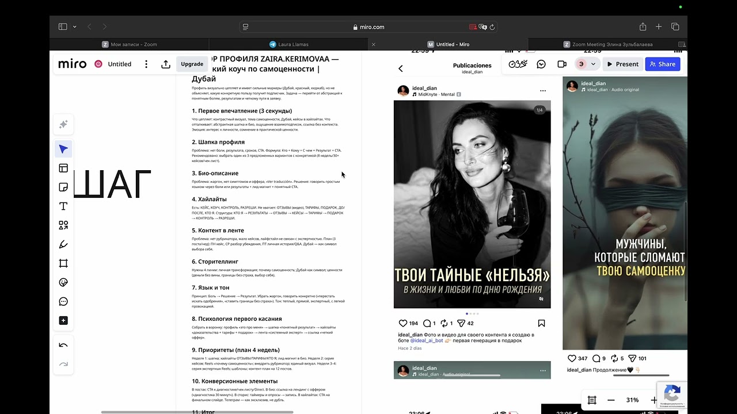Select the sticky note tool
The height and width of the screenshot is (414, 737).
[63, 187]
